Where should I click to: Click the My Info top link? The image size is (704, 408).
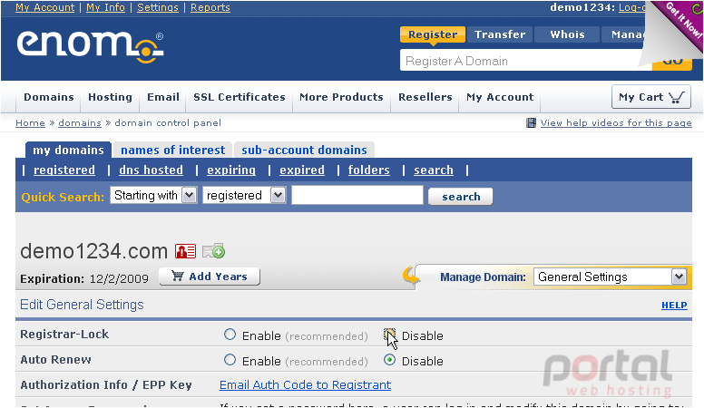tap(105, 7)
